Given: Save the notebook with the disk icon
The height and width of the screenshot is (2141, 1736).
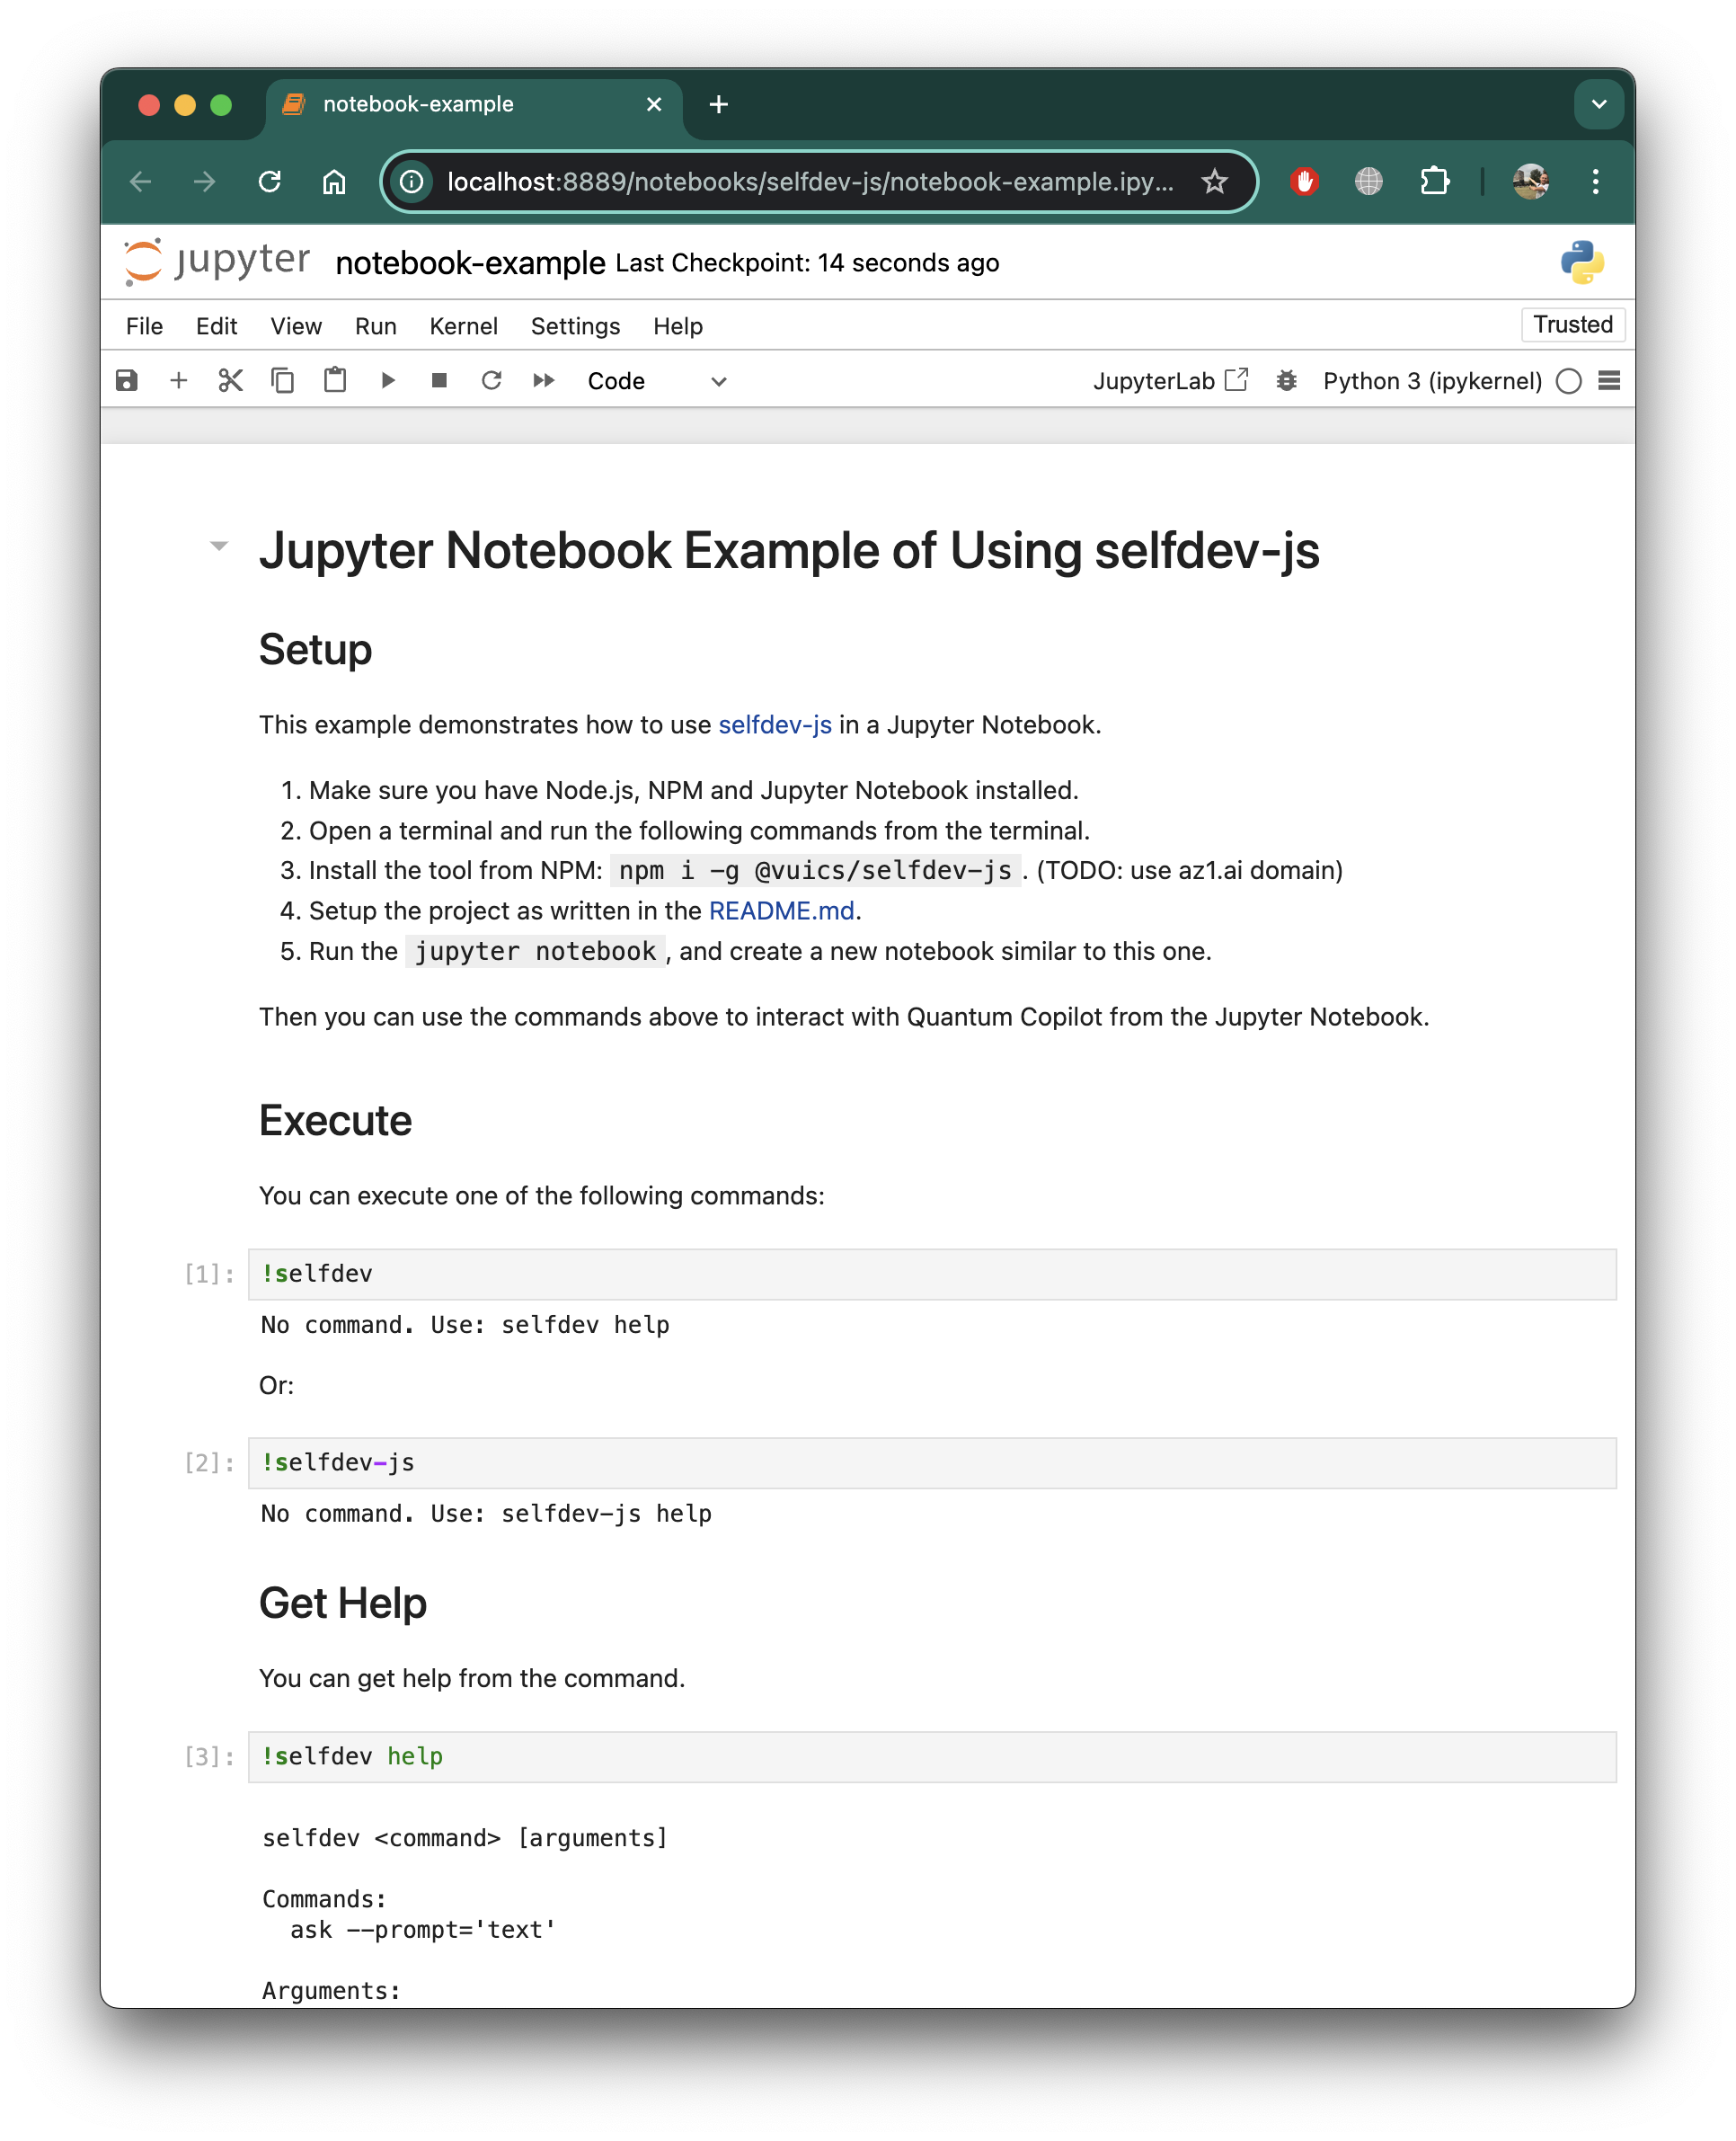Looking at the screenshot, I should point(127,380).
